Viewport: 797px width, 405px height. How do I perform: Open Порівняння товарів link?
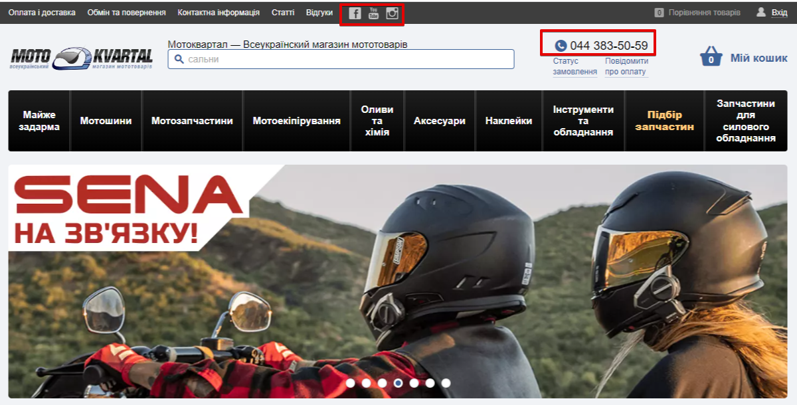tap(704, 13)
